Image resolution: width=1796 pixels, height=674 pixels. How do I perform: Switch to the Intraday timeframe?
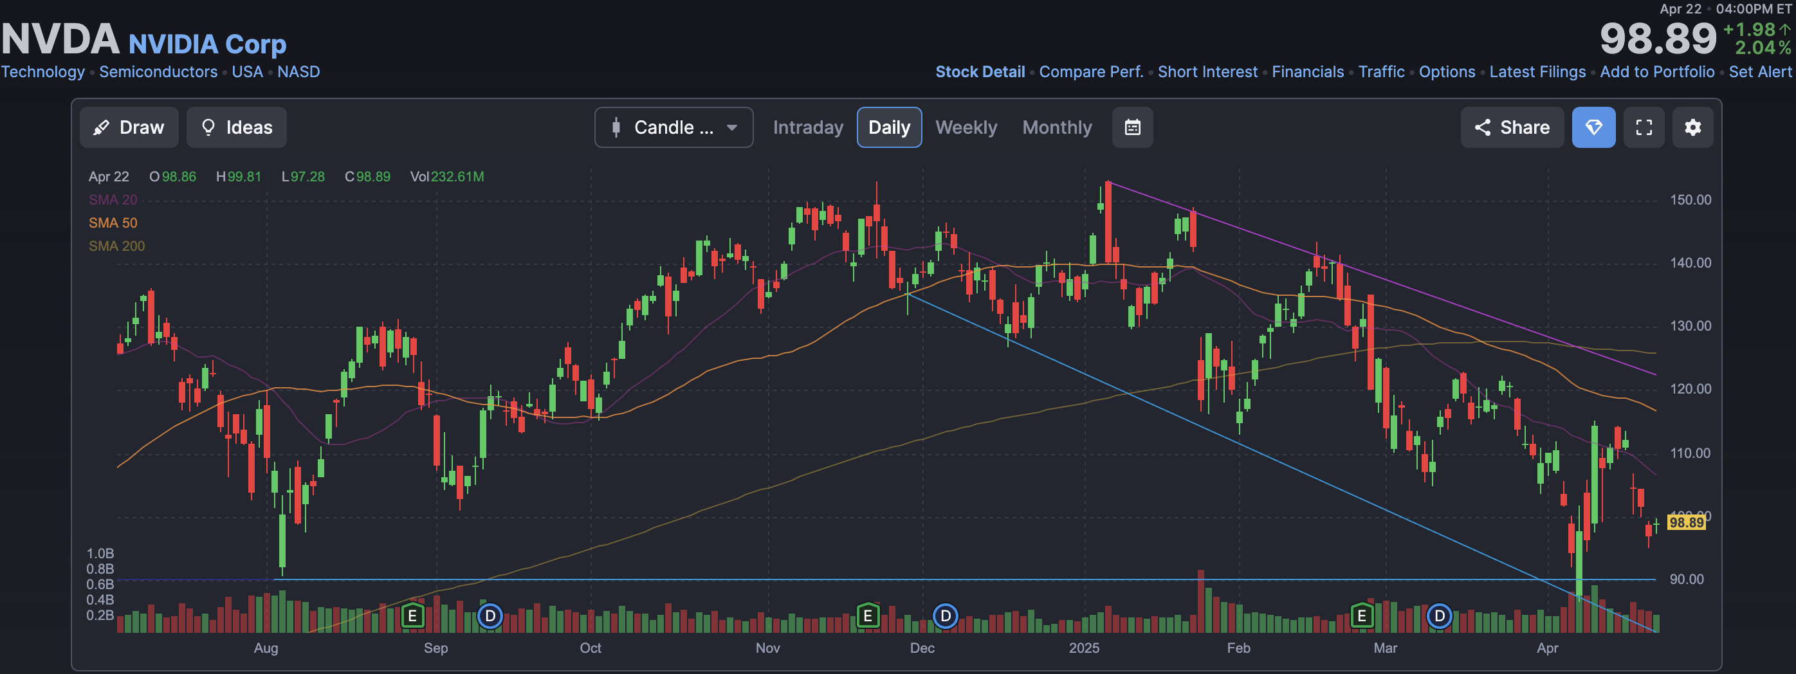pyautogui.click(x=807, y=127)
